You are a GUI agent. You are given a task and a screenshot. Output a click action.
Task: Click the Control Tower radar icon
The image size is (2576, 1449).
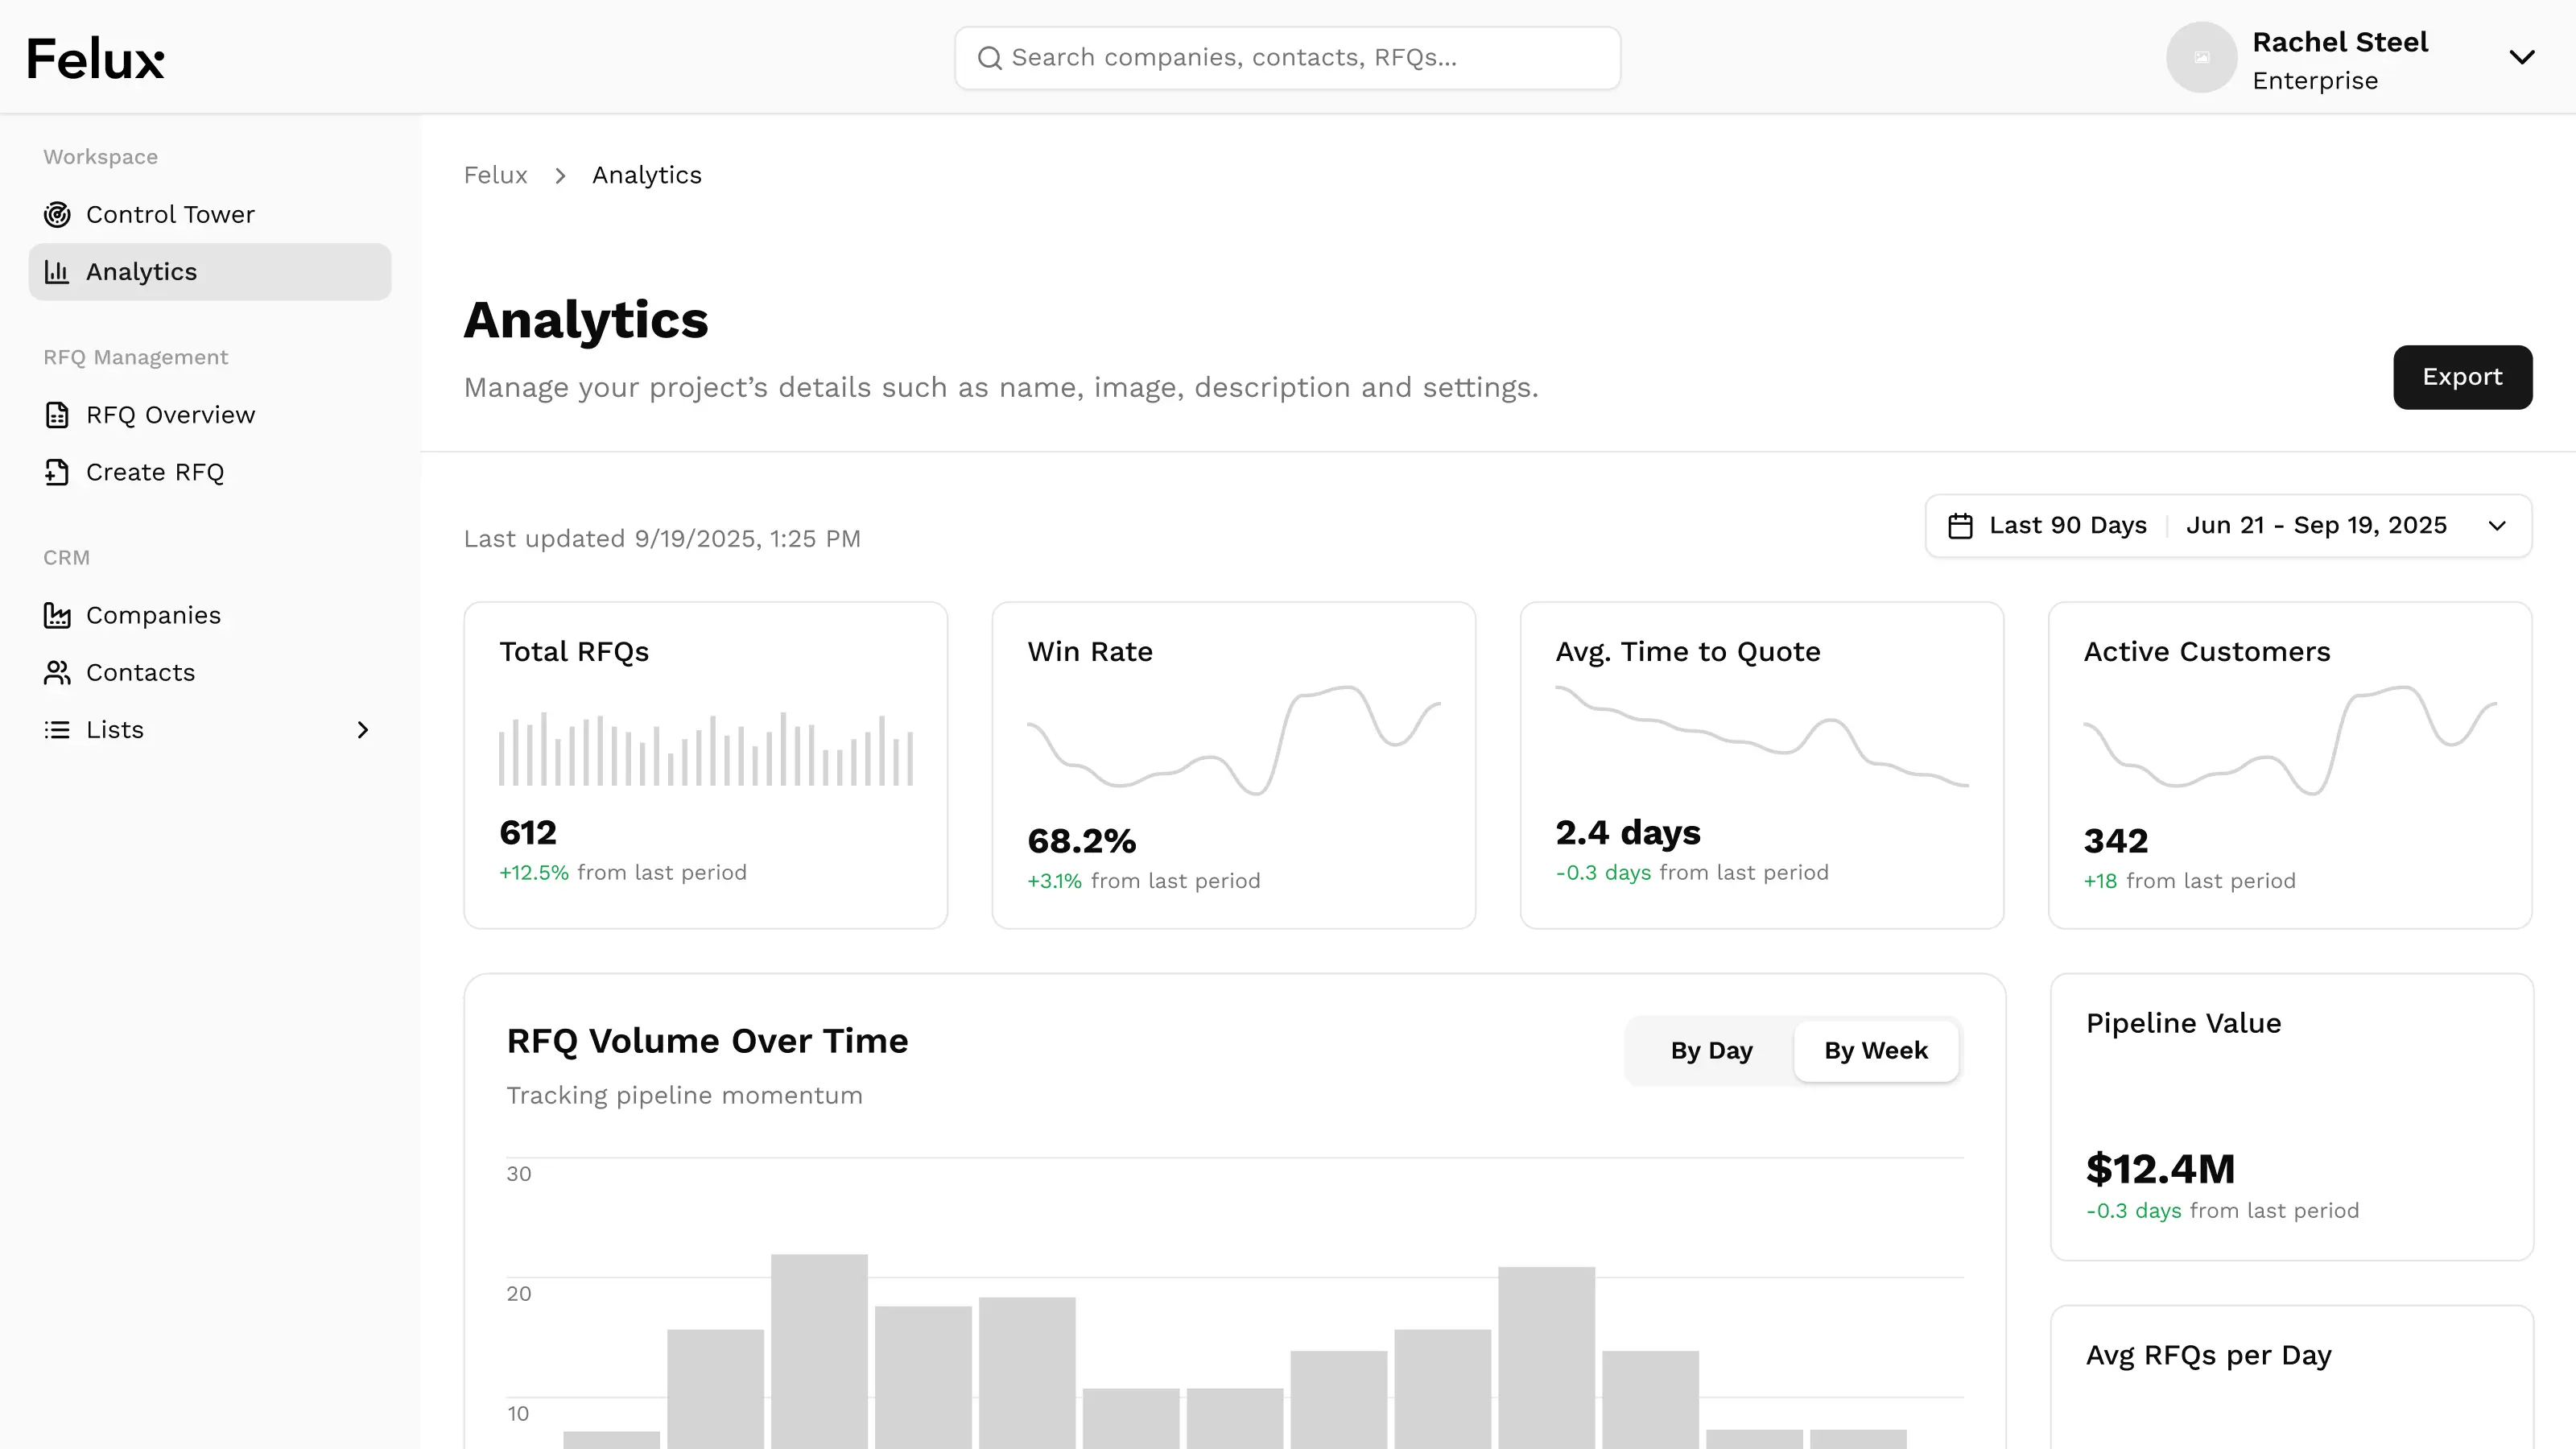tap(57, 215)
